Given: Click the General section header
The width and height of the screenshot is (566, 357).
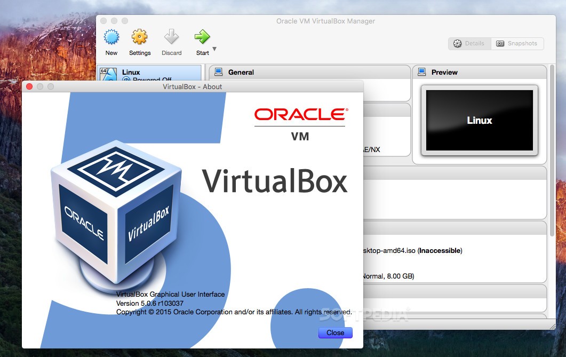Looking at the screenshot, I should click(310, 72).
